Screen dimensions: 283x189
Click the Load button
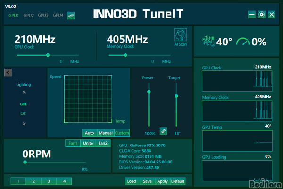(x=132, y=181)
